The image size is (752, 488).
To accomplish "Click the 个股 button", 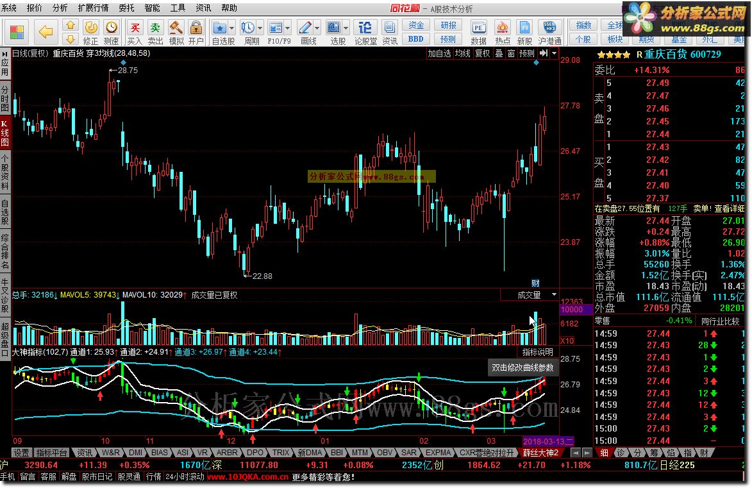I will [583, 39].
